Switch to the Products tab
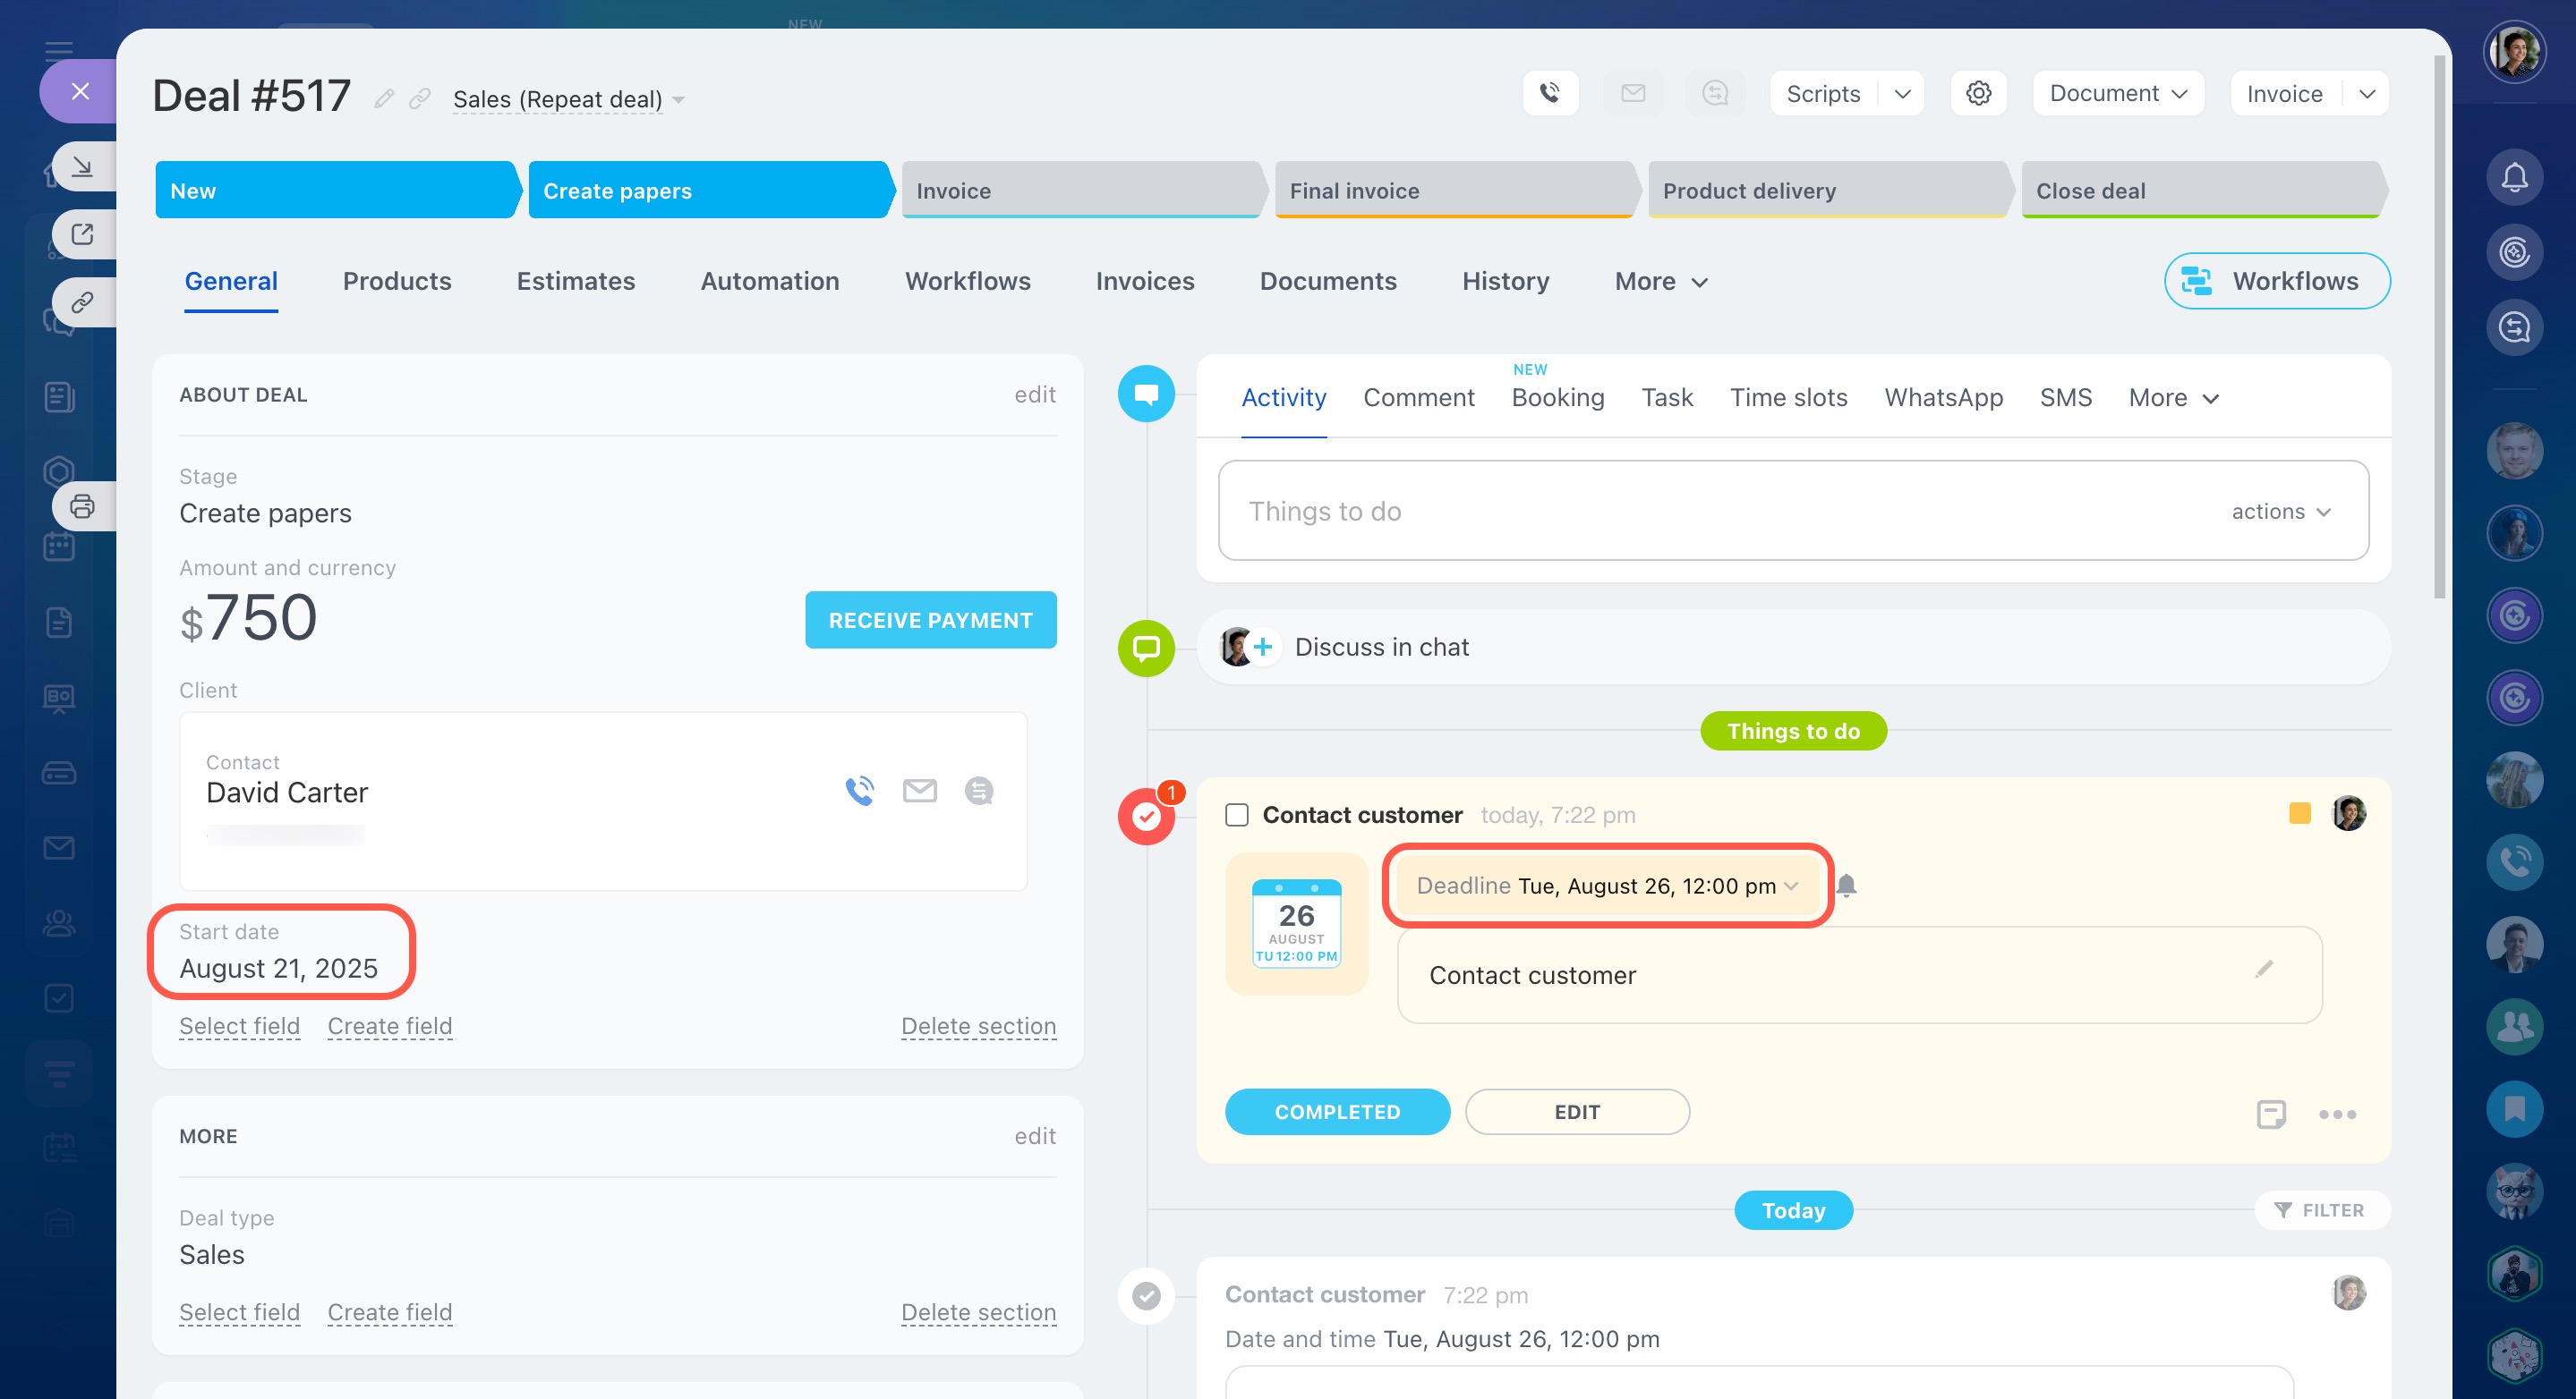The height and width of the screenshot is (1399, 2576). tap(397, 281)
